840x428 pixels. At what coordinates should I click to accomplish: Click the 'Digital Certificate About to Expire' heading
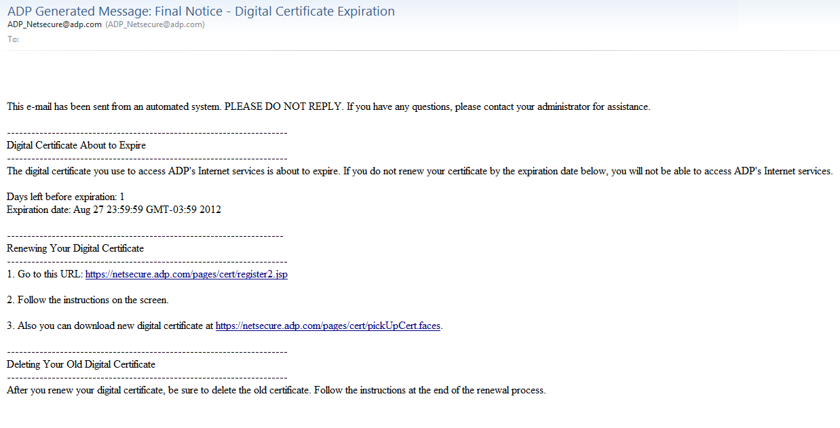(76, 145)
